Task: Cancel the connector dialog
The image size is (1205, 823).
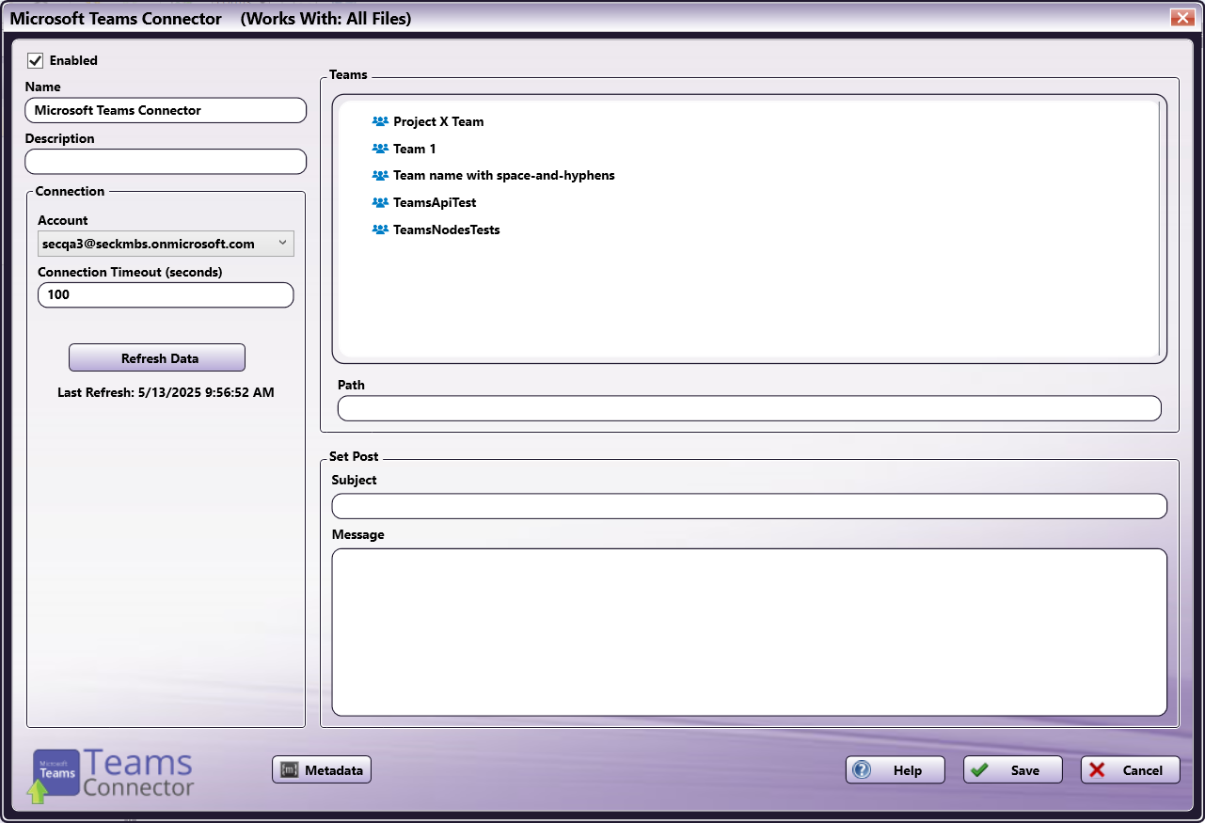Action: point(1131,769)
